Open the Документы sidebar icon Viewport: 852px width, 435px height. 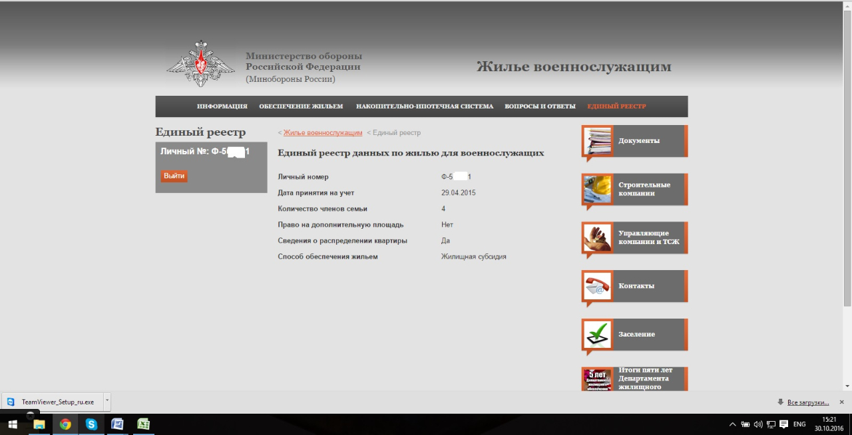click(x=597, y=141)
